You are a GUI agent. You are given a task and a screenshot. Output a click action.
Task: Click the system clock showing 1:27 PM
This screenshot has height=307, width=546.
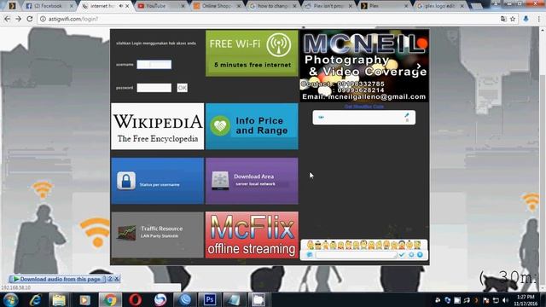pyautogui.click(x=526, y=299)
